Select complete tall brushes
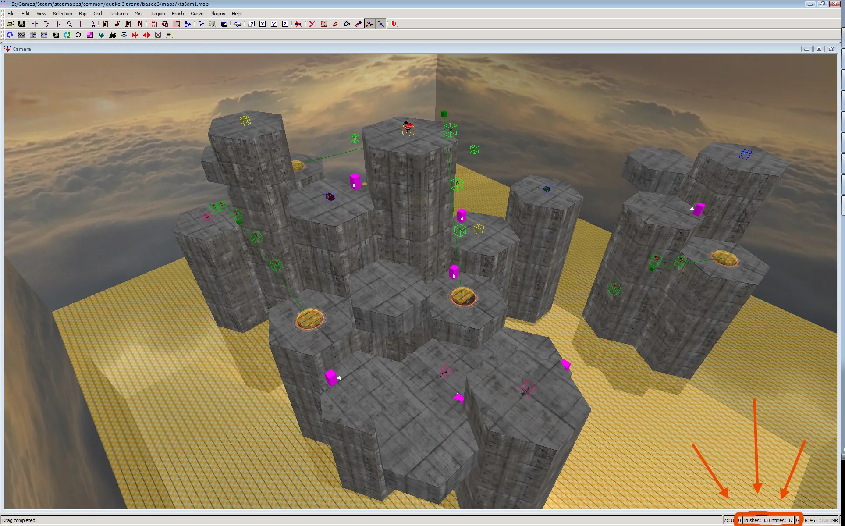 pos(106,24)
